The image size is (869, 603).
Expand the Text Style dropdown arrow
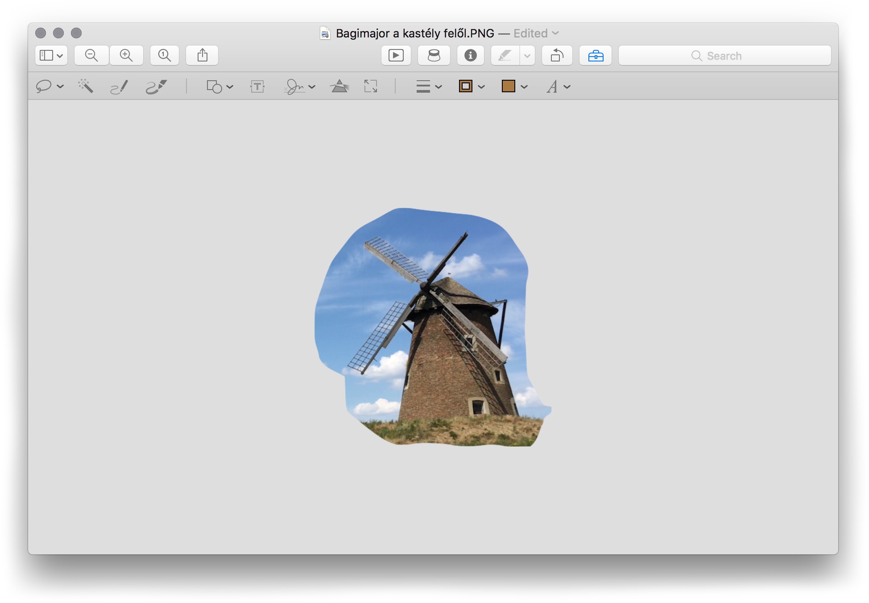pos(567,87)
